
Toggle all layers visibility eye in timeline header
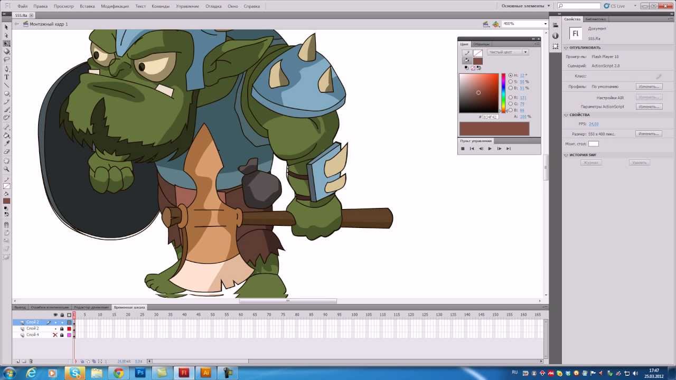tap(55, 315)
